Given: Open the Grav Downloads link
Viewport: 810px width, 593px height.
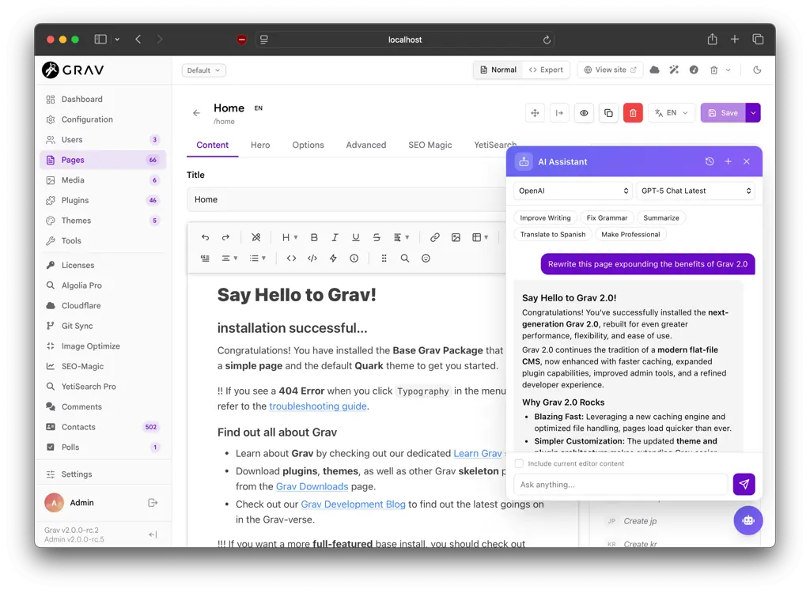Looking at the screenshot, I should [x=312, y=486].
